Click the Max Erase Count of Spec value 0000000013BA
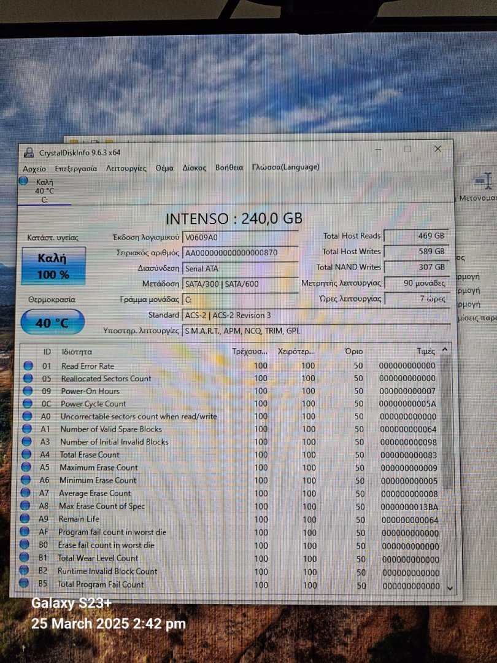The width and height of the screenshot is (497, 663). coord(409,506)
